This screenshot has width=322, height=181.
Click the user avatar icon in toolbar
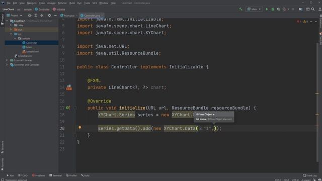(x=320, y=9)
